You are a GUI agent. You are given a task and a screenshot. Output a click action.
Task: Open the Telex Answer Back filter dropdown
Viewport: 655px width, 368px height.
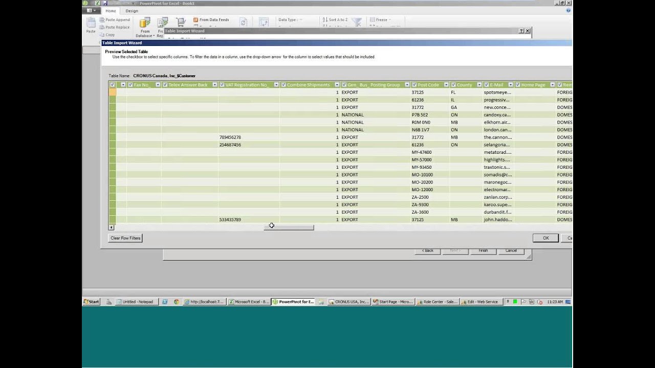[214, 85]
